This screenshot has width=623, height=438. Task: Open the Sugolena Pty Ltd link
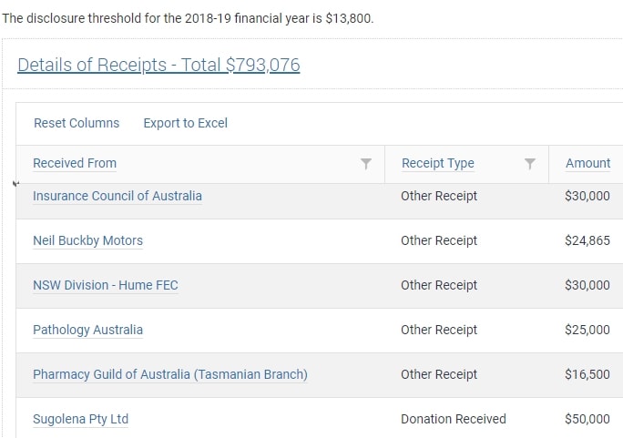click(x=81, y=419)
